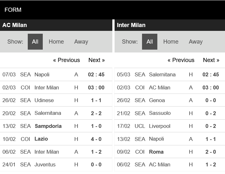Viewport: 225px width, 174px height.
Task: Click the Roma opponent name
Action: pos(156,152)
